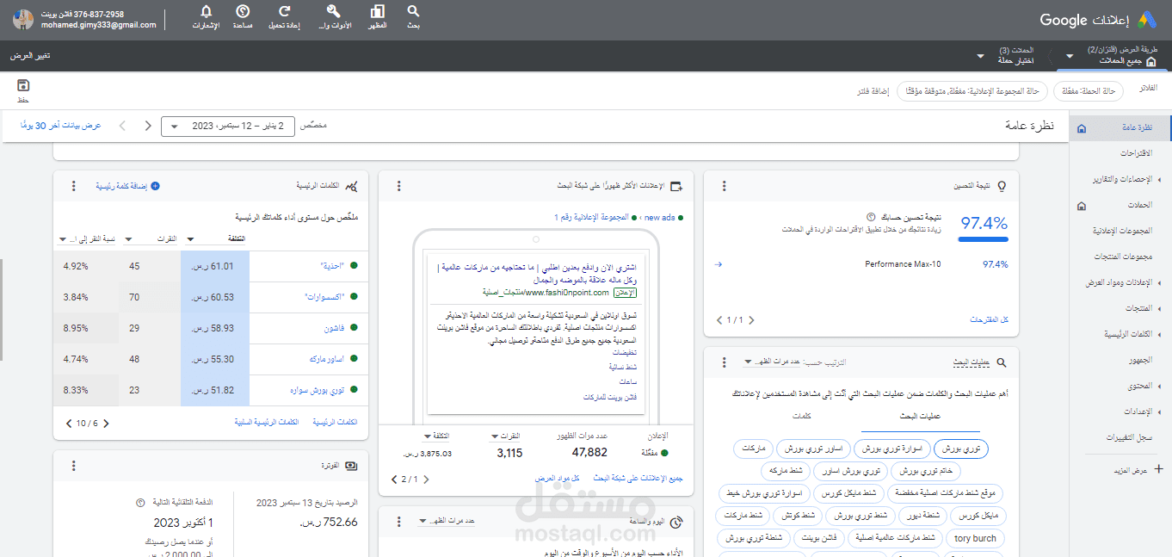Click the new ads campaign breadcrumb
The height and width of the screenshot is (557, 1172).
(659, 218)
